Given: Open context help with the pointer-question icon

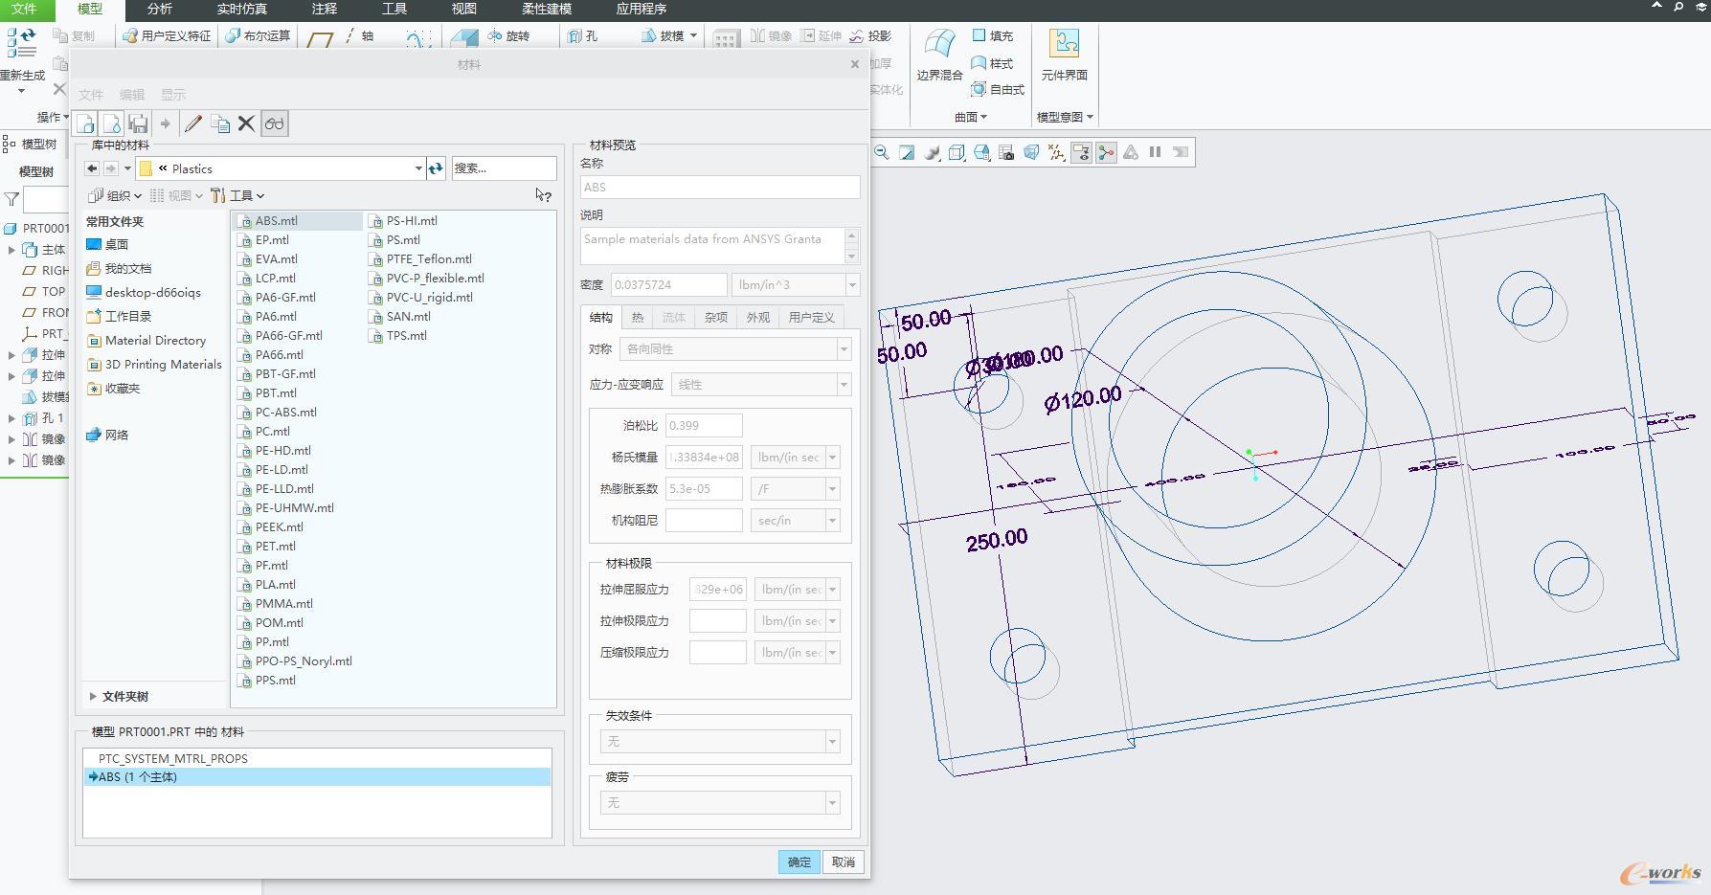Looking at the screenshot, I should click(x=543, y=195).
